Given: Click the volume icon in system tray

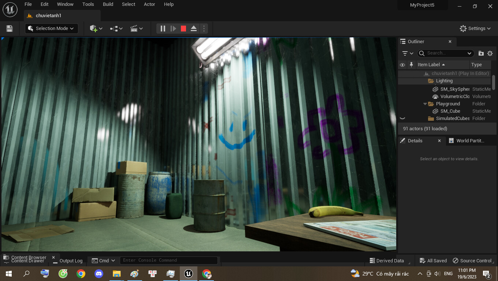Looking at the screenshot, I should [x=437, y=274].
